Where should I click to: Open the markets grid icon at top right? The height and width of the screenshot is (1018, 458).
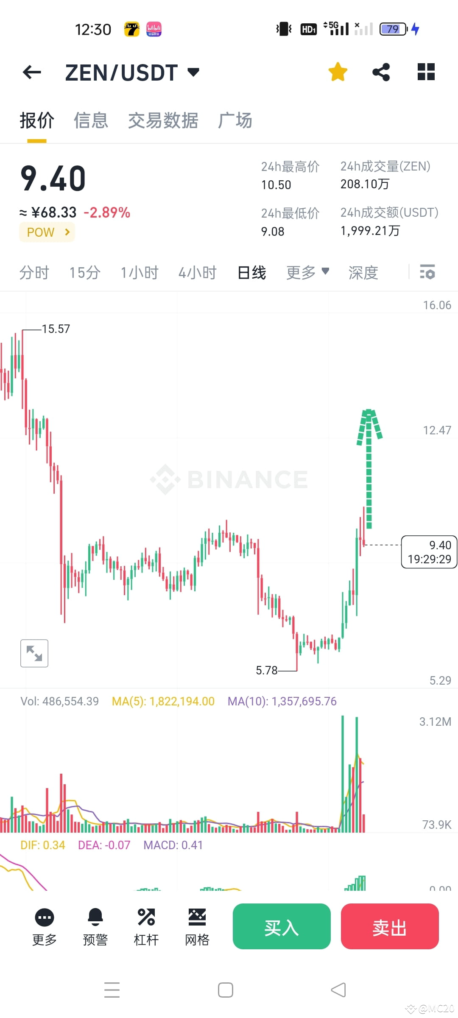click(426, 72)
